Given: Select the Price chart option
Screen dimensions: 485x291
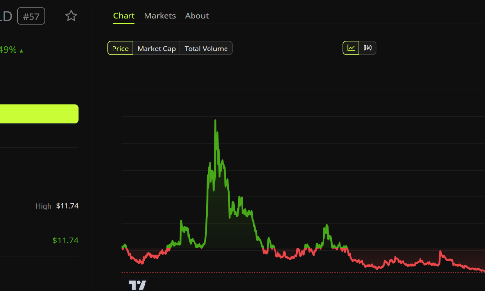Looking at the screenshot, I should [120, 48].
